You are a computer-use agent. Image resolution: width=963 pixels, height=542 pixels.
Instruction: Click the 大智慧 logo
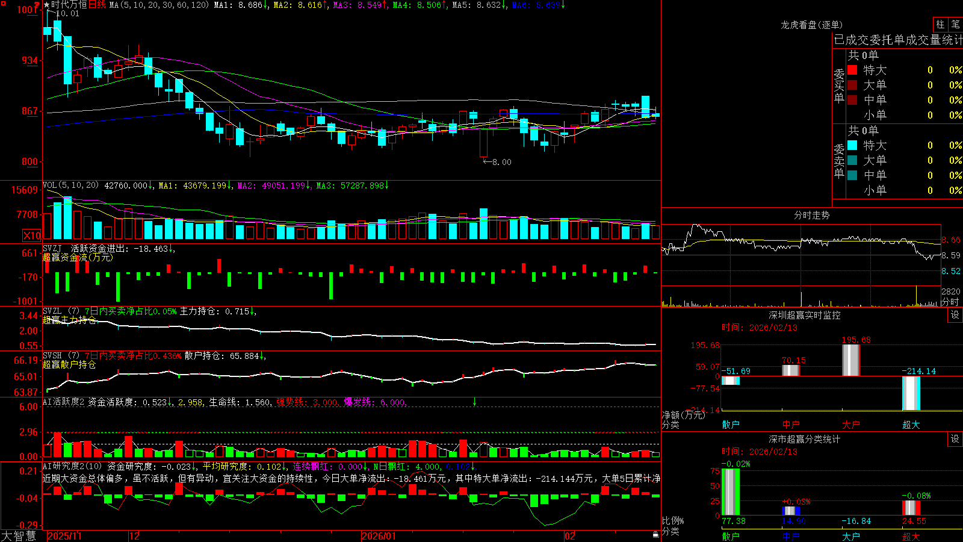(x=19, y=536)
